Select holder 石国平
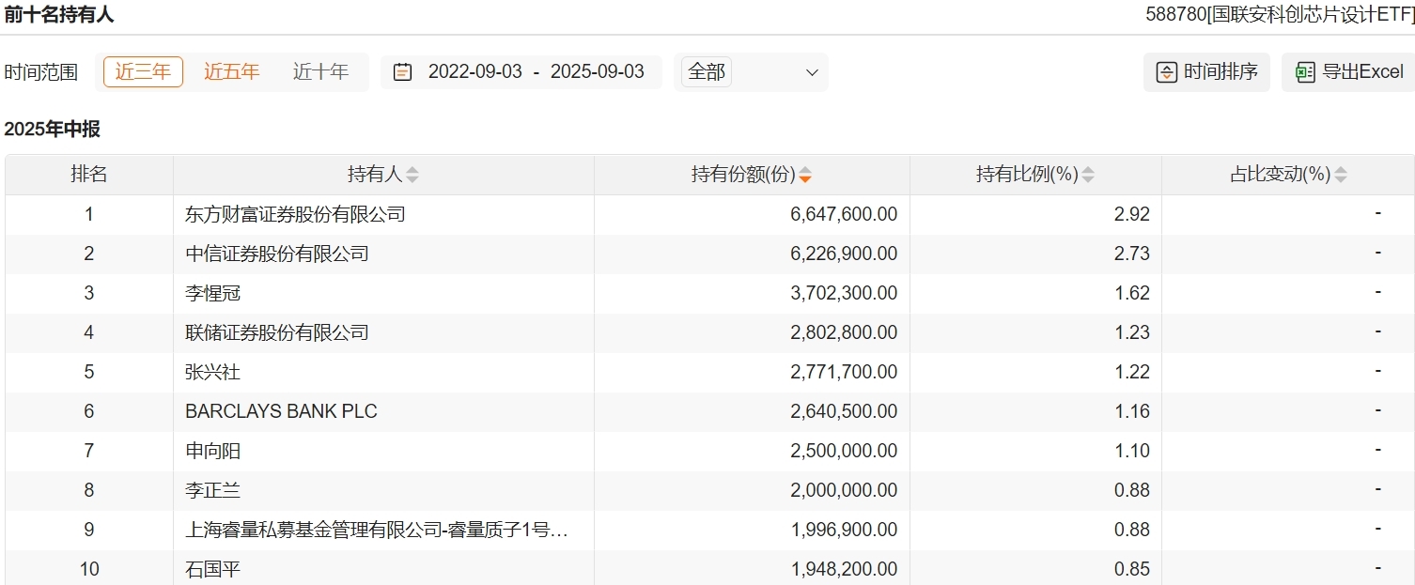1415x585 pixels. 212,569
